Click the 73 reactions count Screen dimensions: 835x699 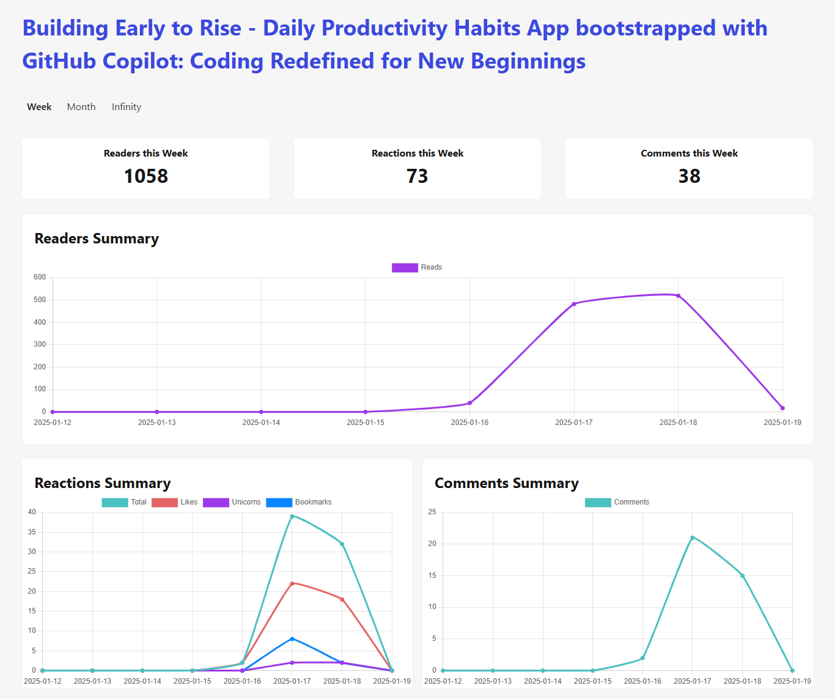click(417, 176)
